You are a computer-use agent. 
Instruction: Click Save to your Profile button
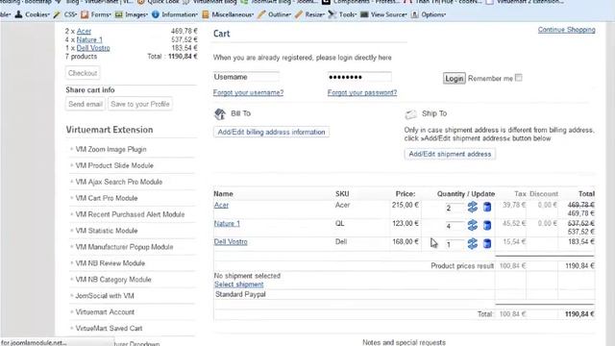pos(140,104)
